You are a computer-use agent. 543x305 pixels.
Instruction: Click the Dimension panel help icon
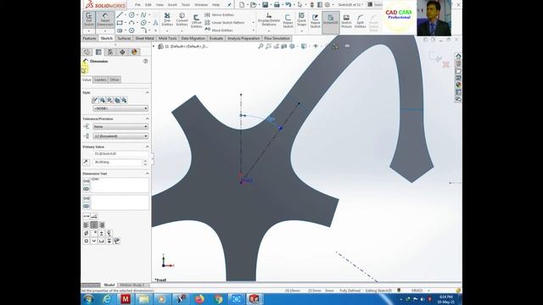146,61
